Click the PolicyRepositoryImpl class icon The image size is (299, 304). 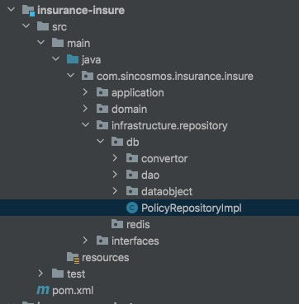pos(132,208)
